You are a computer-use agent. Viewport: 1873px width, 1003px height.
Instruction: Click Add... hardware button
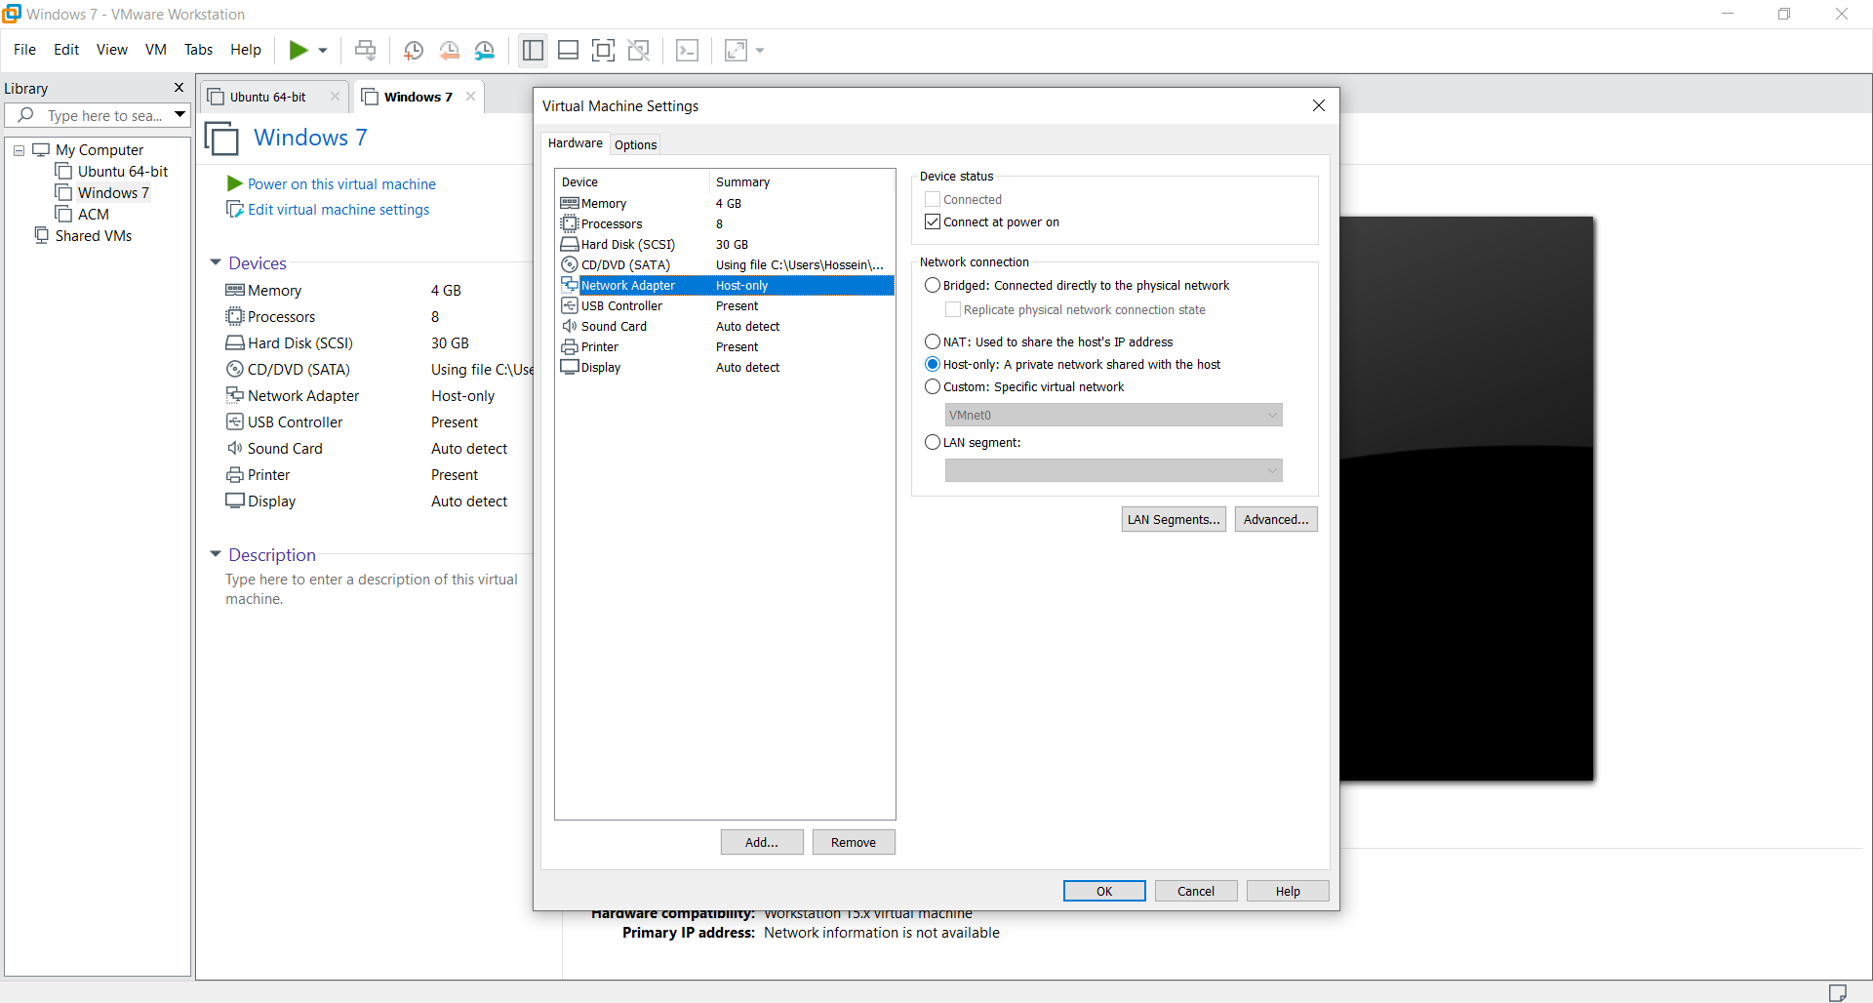762,842
